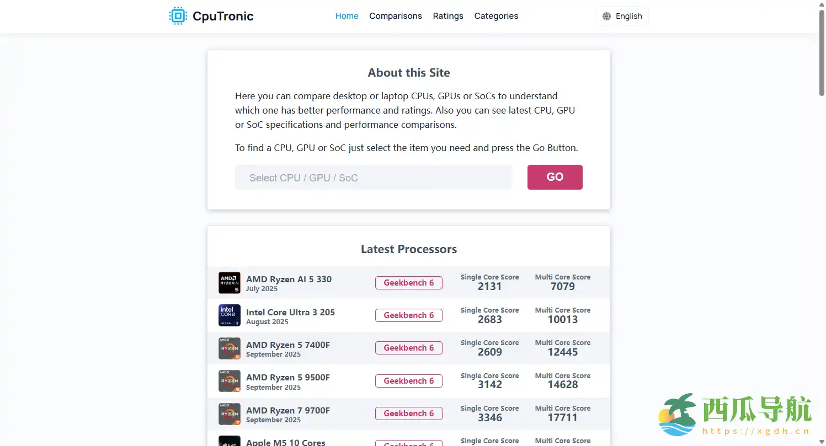Open the AMD Ryzen 7 9700F link
826x446 pixels.
[x=288, y=411]
